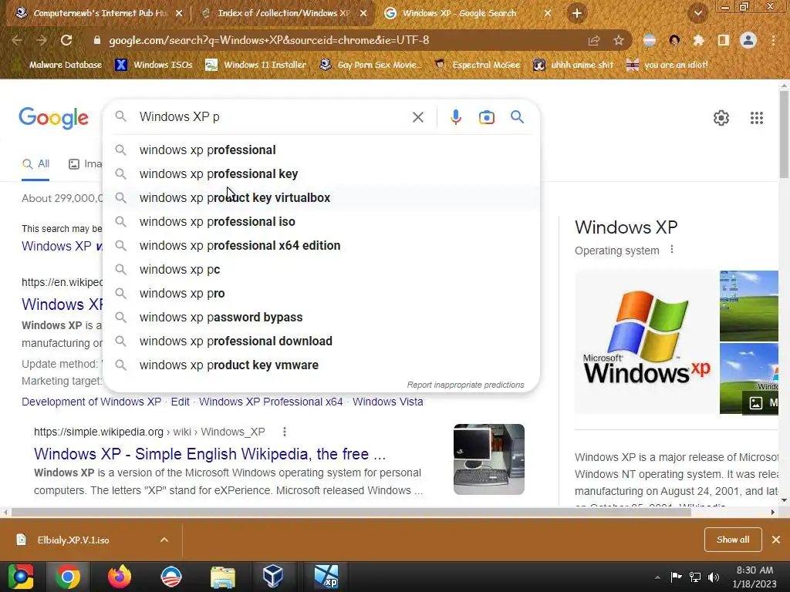Open the Elbialy.XP.V.1.iso downloaded file

click(73, 540)
